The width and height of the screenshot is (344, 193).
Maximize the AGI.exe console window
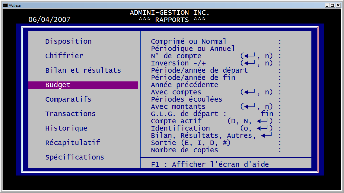click(333, 5)
